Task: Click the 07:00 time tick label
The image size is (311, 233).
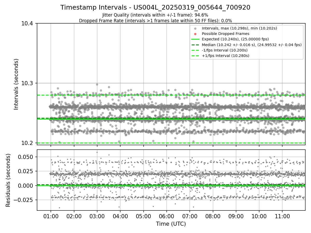Action: [190, 216]
